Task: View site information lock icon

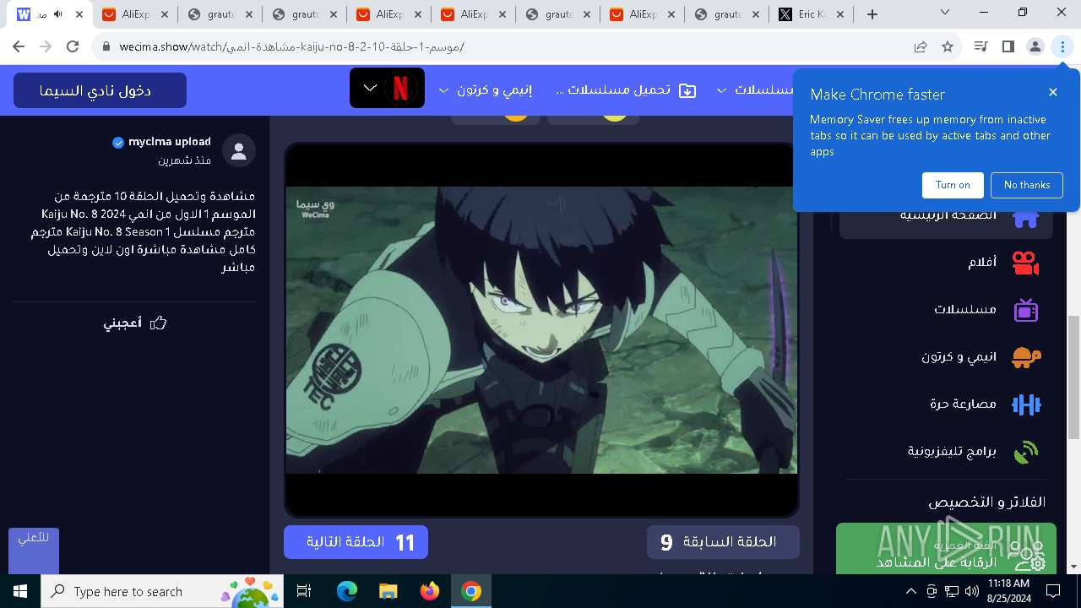Action: (x=106, y=47)
